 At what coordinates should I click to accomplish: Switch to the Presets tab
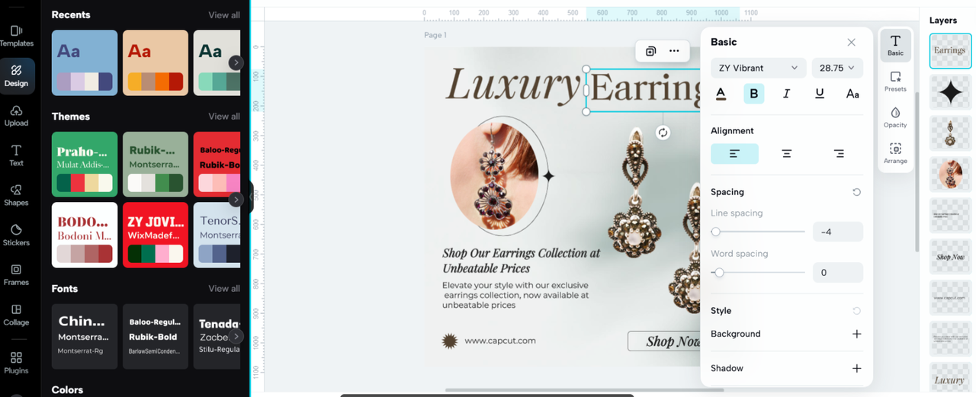(x=895, y=81)
